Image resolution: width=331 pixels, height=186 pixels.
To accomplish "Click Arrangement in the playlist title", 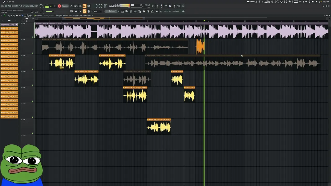I will 49,16.
